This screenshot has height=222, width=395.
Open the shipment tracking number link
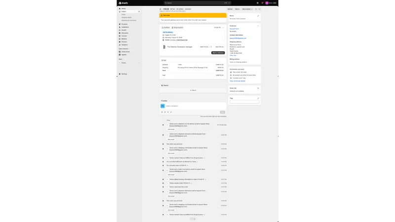[182, 40]
